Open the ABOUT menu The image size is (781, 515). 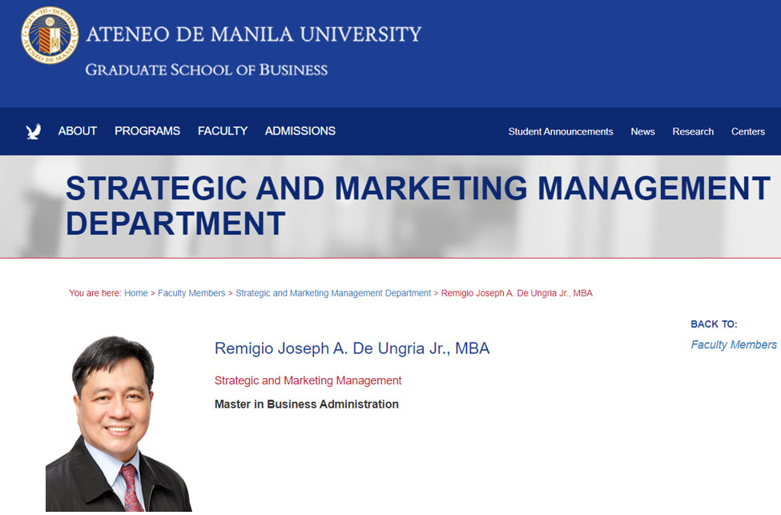[x=78, y=131]
